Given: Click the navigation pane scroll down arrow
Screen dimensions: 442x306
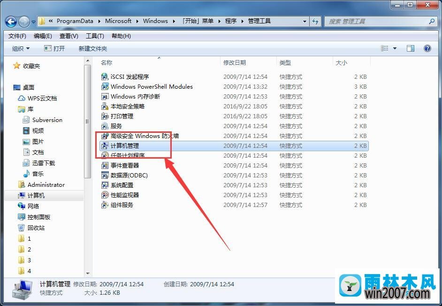Looking at the screenshot, I should (87, 273).
